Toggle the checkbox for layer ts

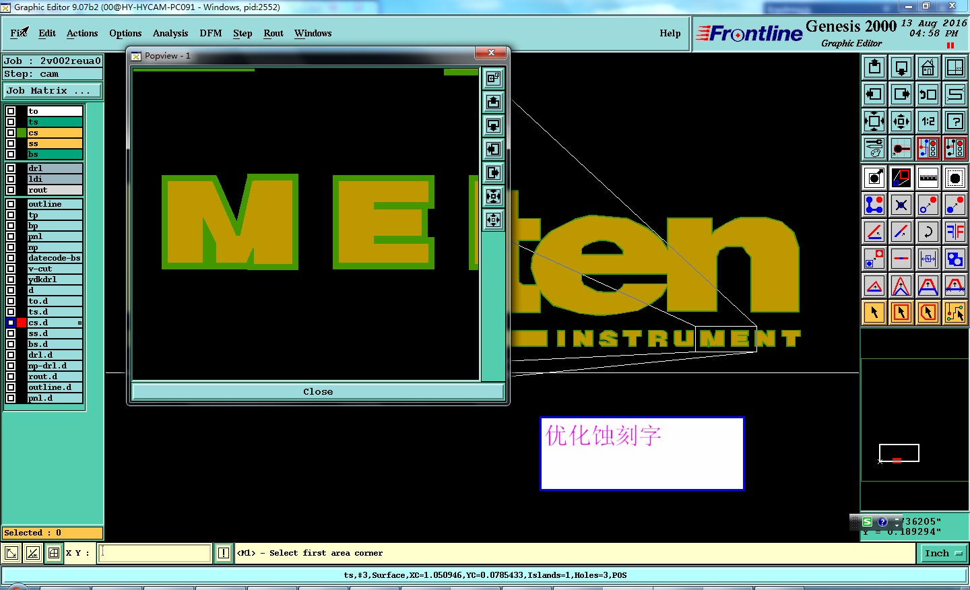(11, 122)
